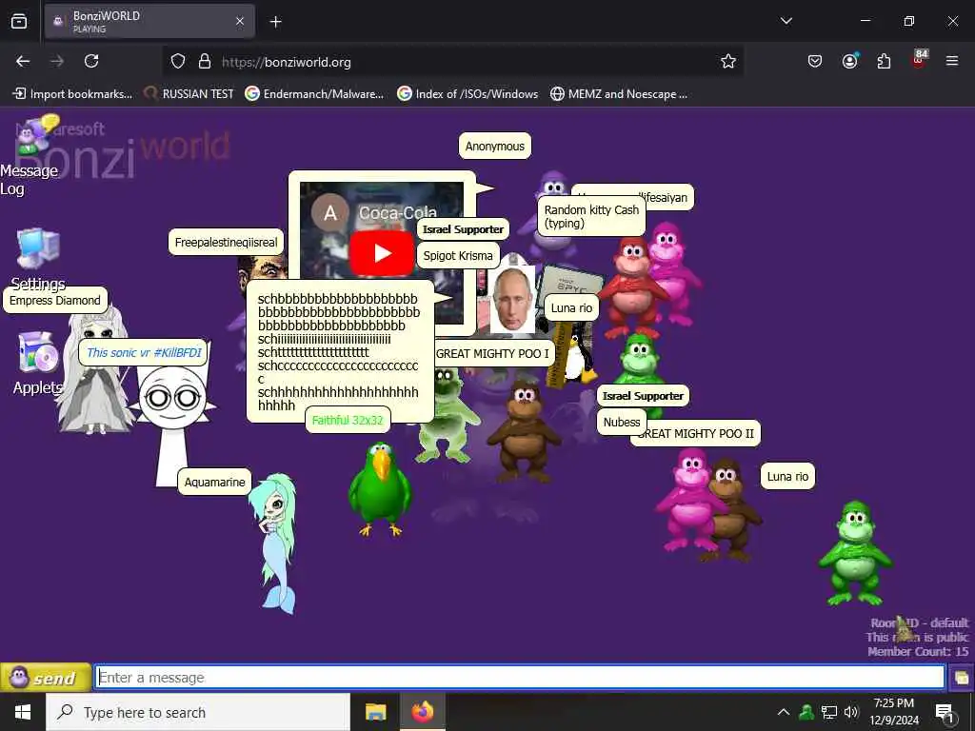Click the Send button
975x731 pixels.
pyautogui.click(x=46, y=678)
